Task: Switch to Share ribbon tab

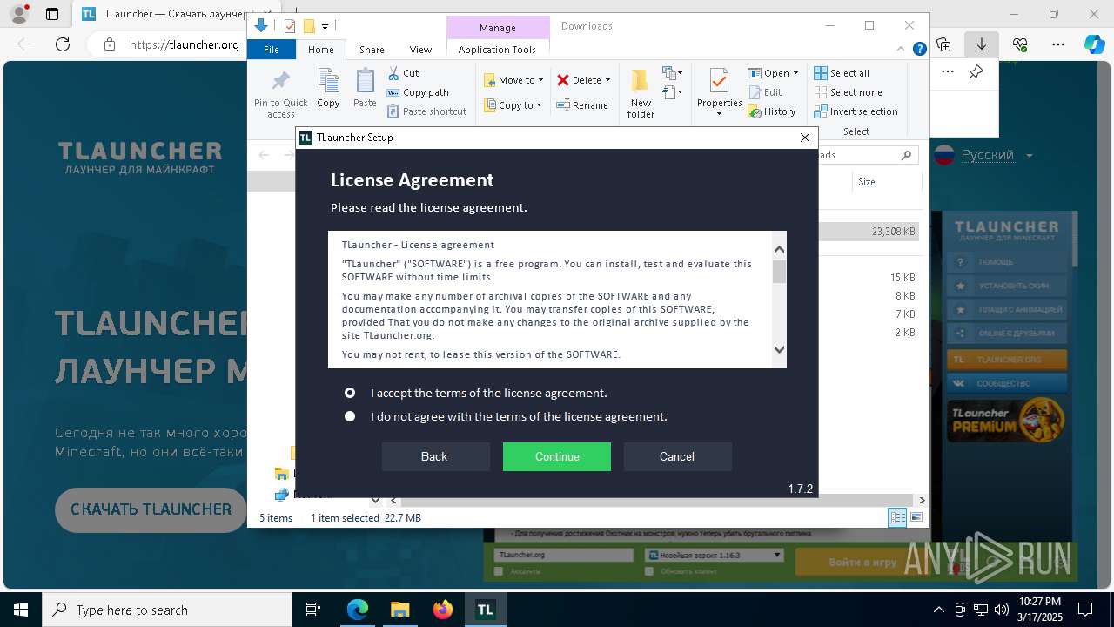Action: tap(372, 50)
